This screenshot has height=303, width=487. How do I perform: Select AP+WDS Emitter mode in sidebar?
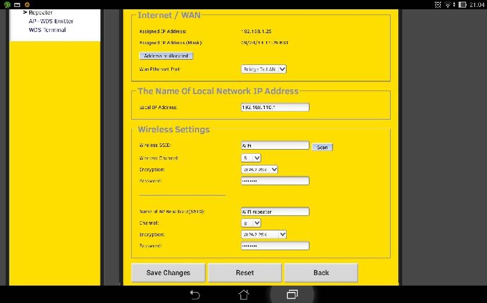[51, 21]
